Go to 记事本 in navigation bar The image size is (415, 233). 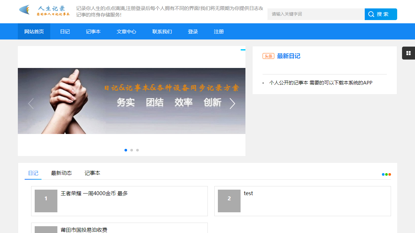pos(93,31)
